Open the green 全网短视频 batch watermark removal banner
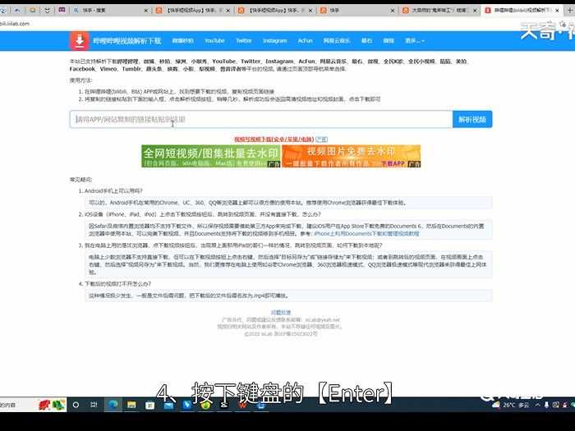575x431 pixels. pos(211,156)
